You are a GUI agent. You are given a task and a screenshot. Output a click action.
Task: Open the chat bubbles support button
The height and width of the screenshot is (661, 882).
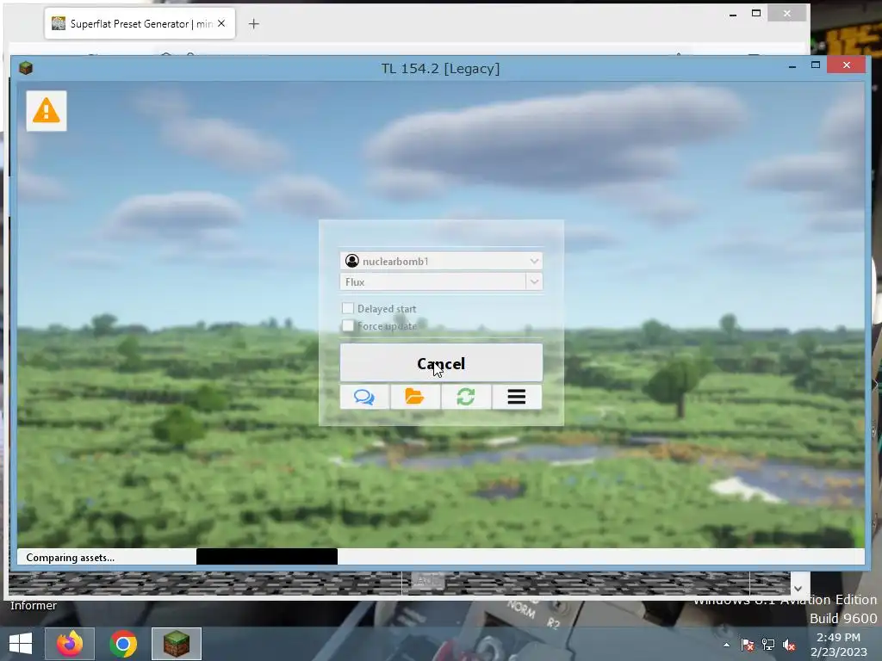[x=364, y=397]
